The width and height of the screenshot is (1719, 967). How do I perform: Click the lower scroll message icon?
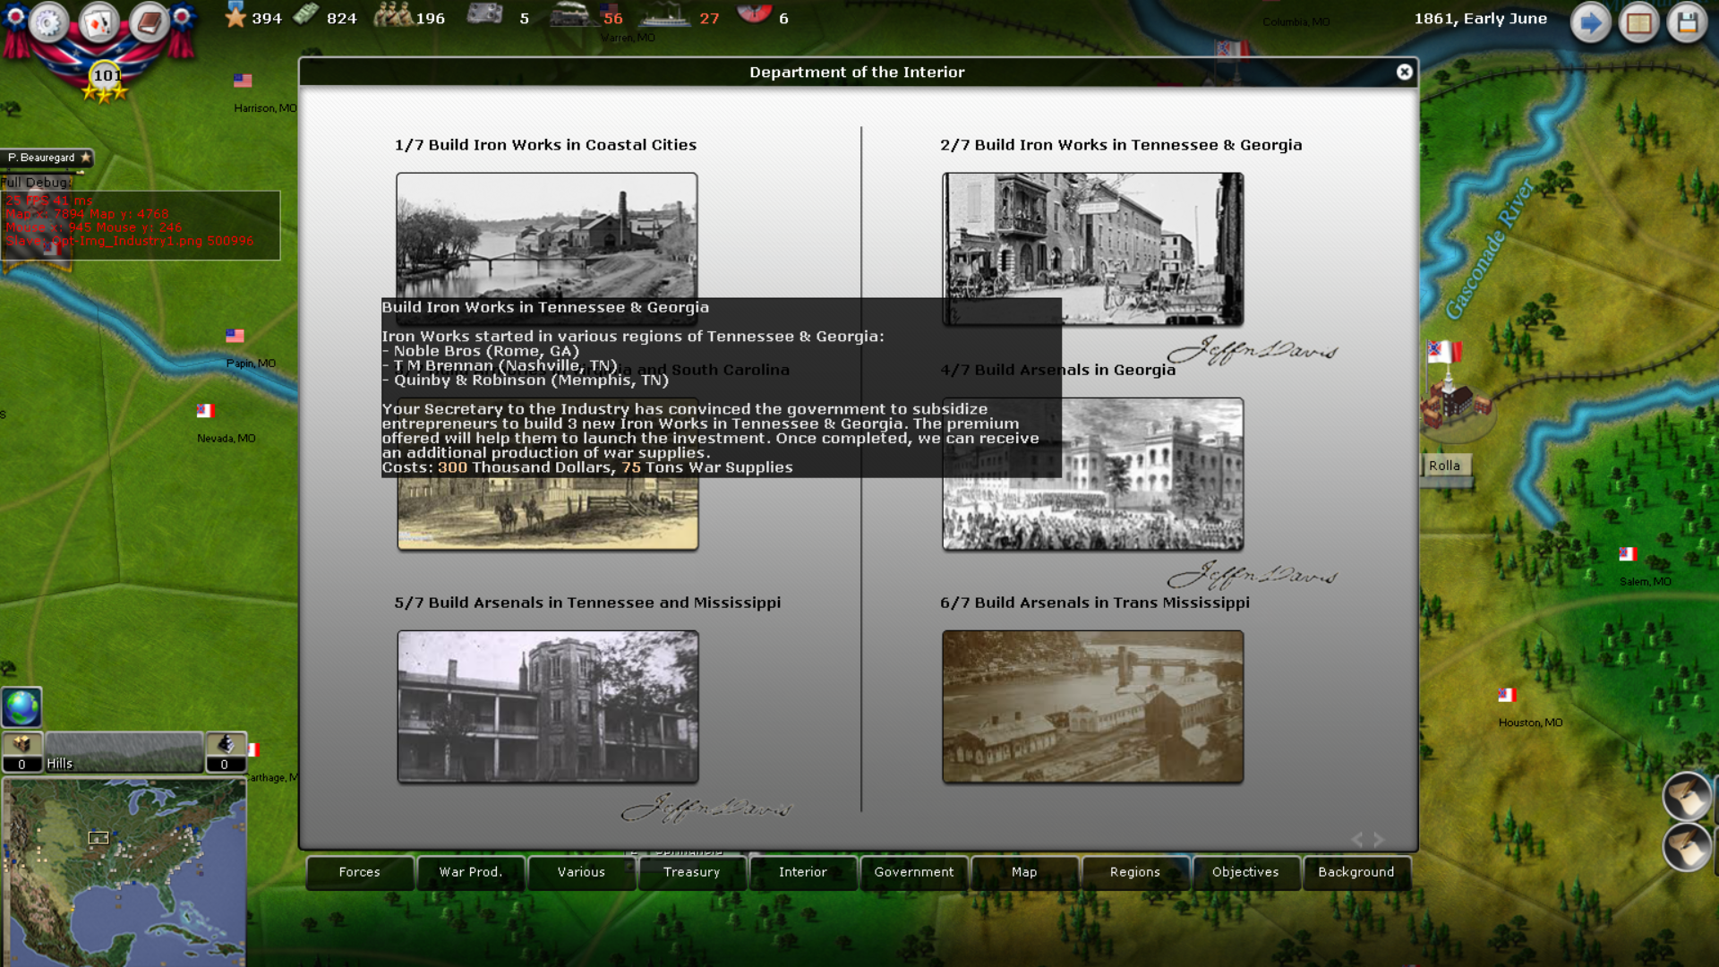(1688, 847)
